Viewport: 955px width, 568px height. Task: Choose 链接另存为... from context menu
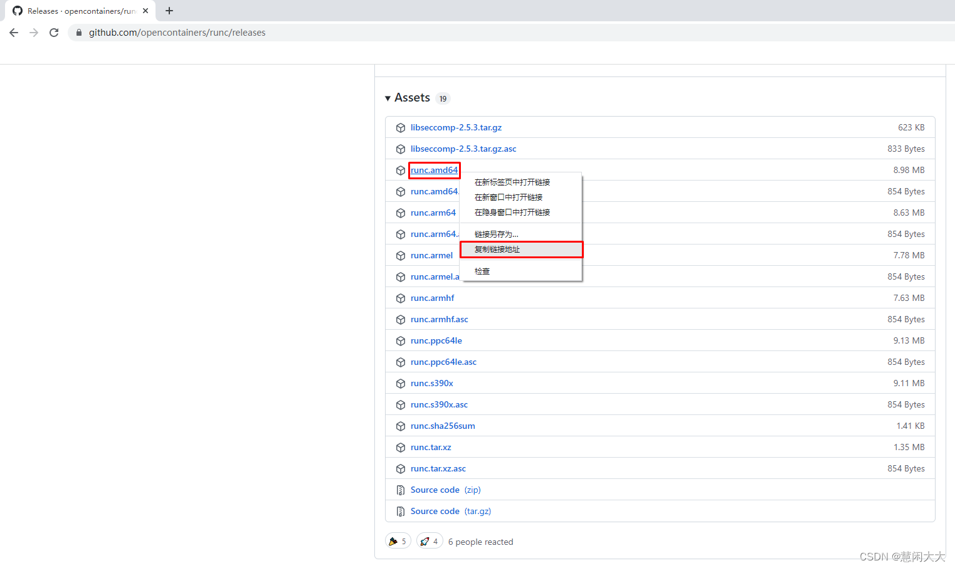(521, 234)
